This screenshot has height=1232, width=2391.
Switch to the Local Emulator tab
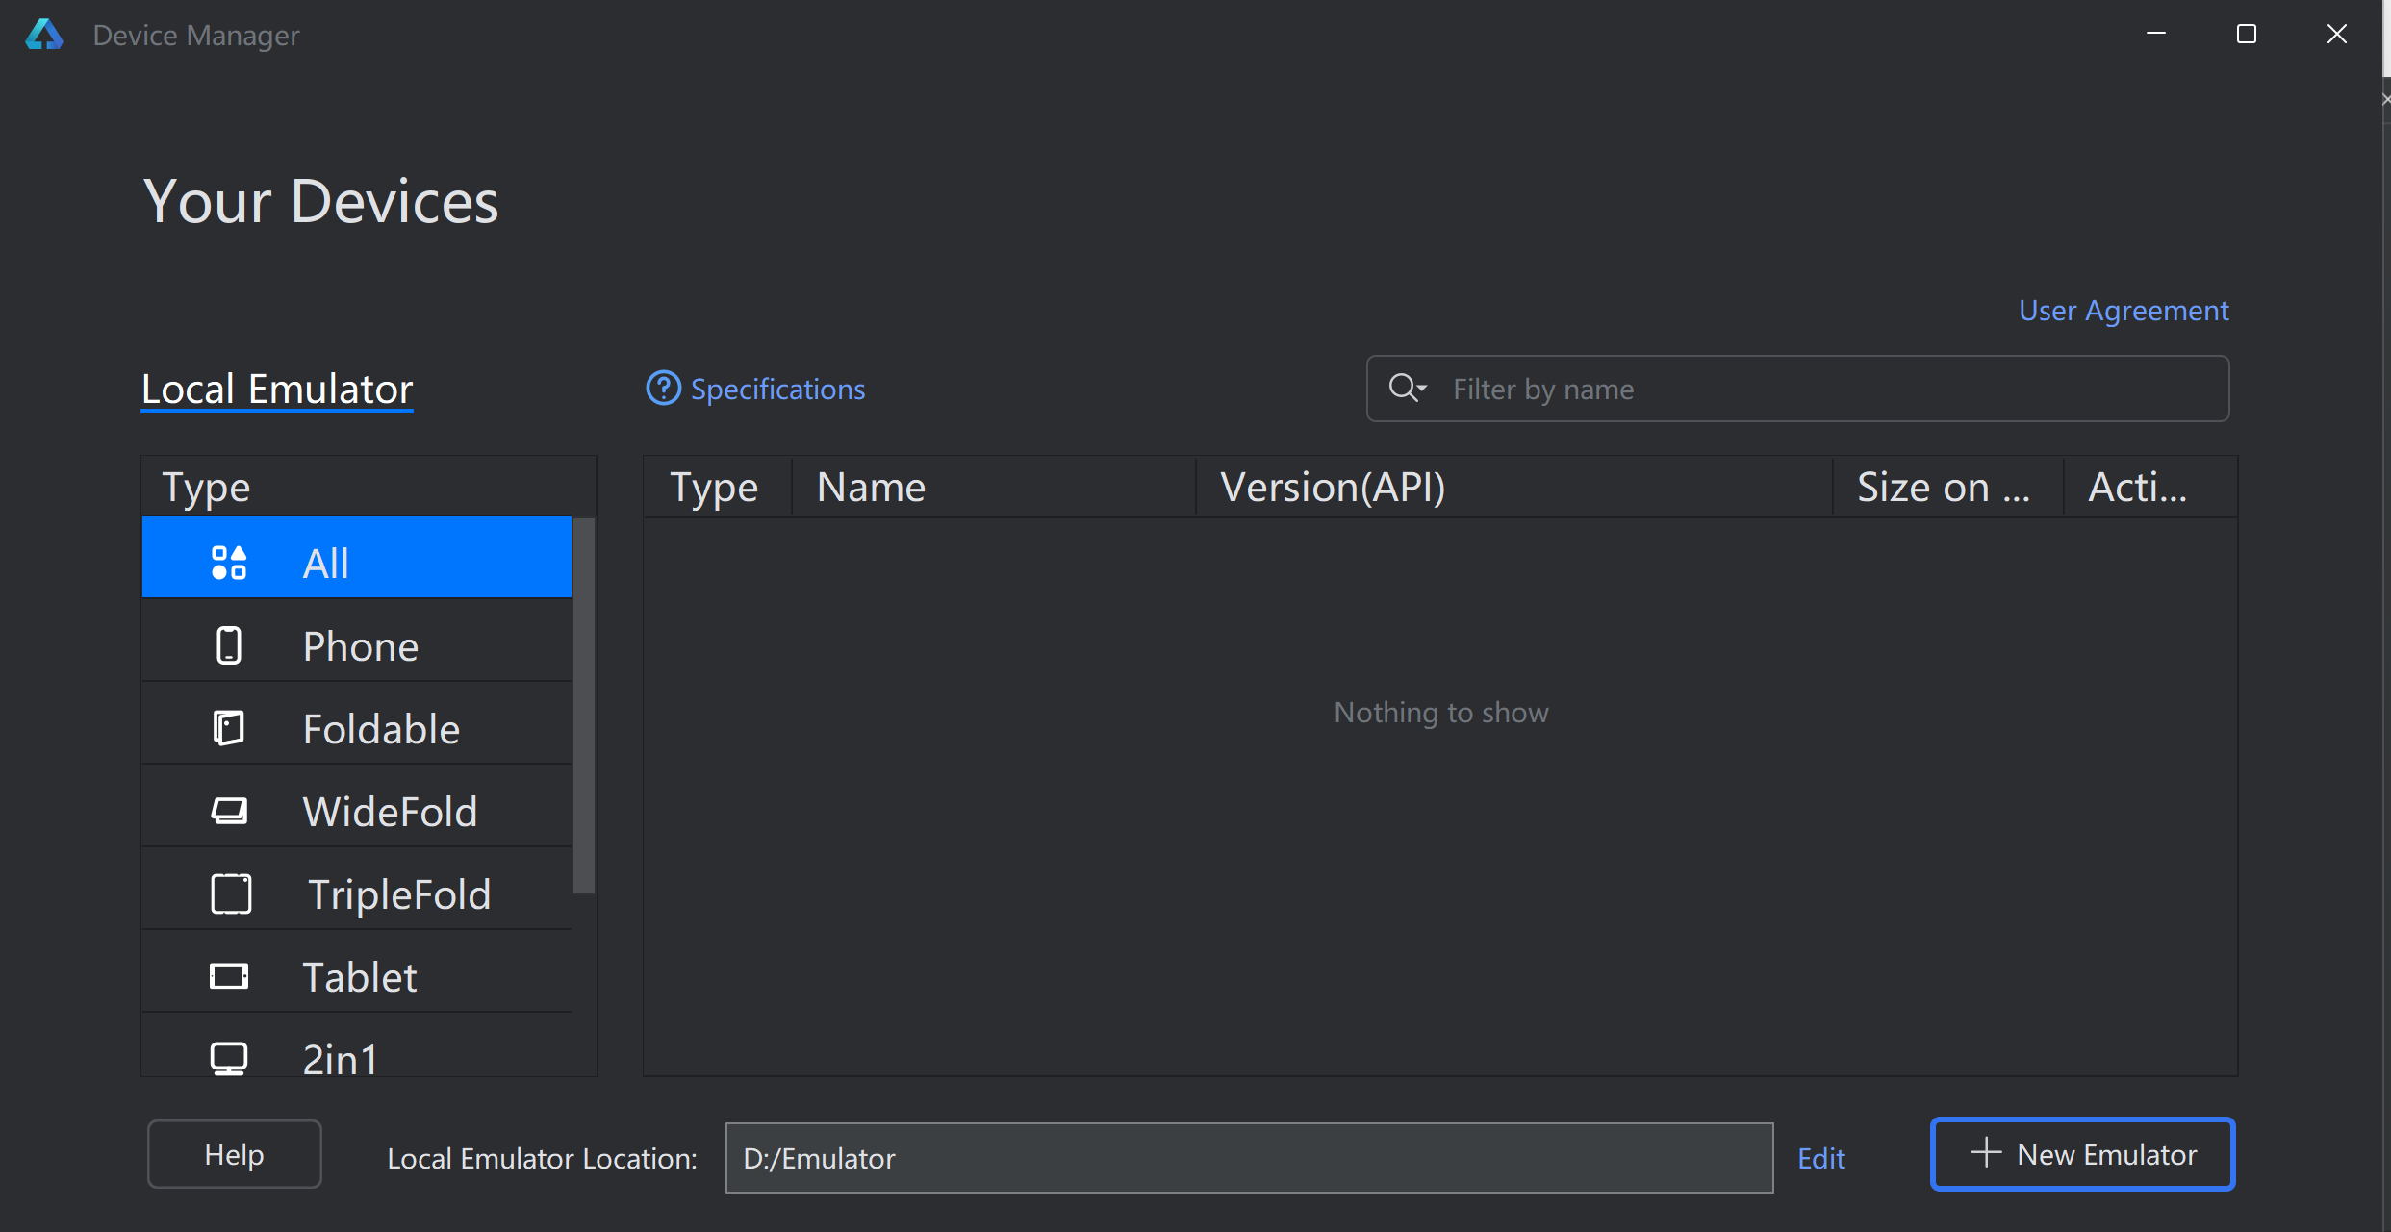(277, 390)
